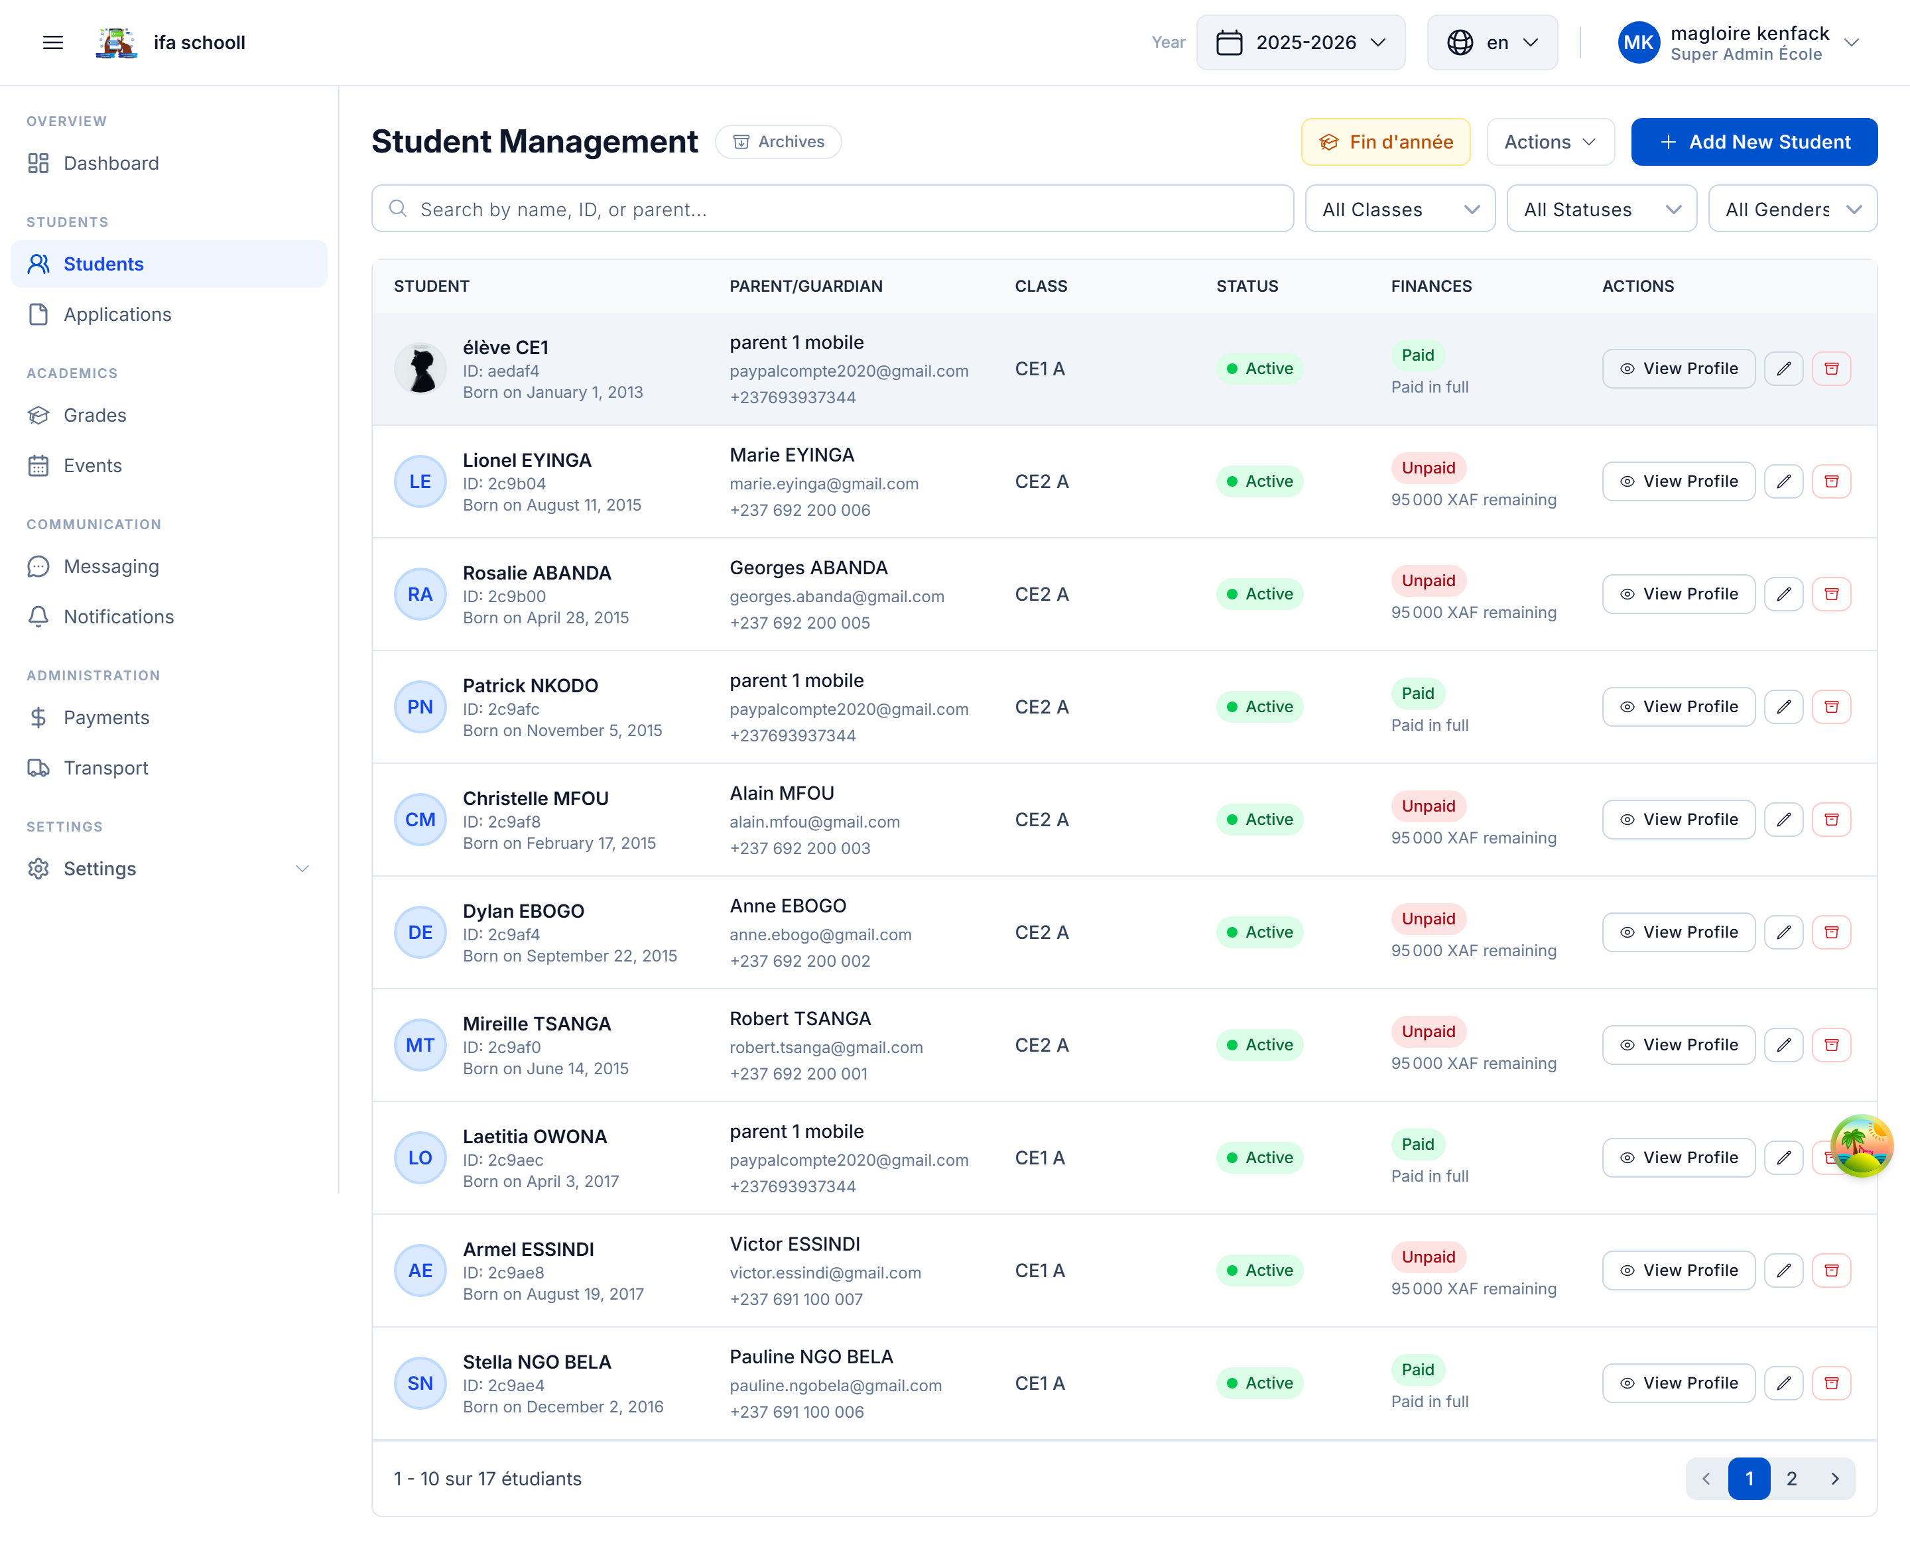The height and width of the screenshot is (1549, 1910).
Task: Click Add New Student button
Action: point(1753,142)
